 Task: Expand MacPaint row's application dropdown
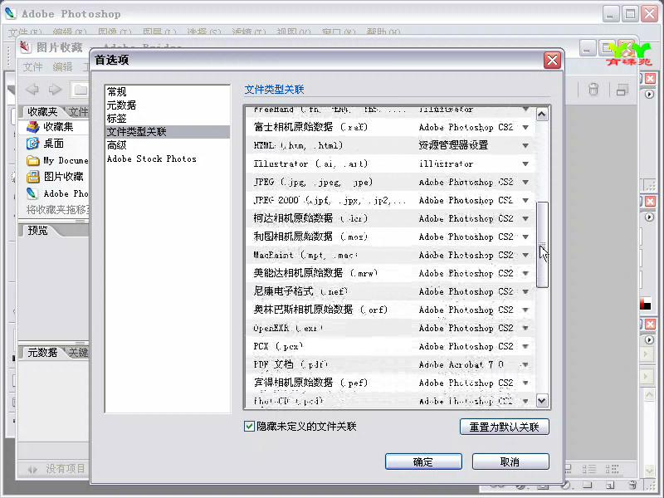point(525,255)
